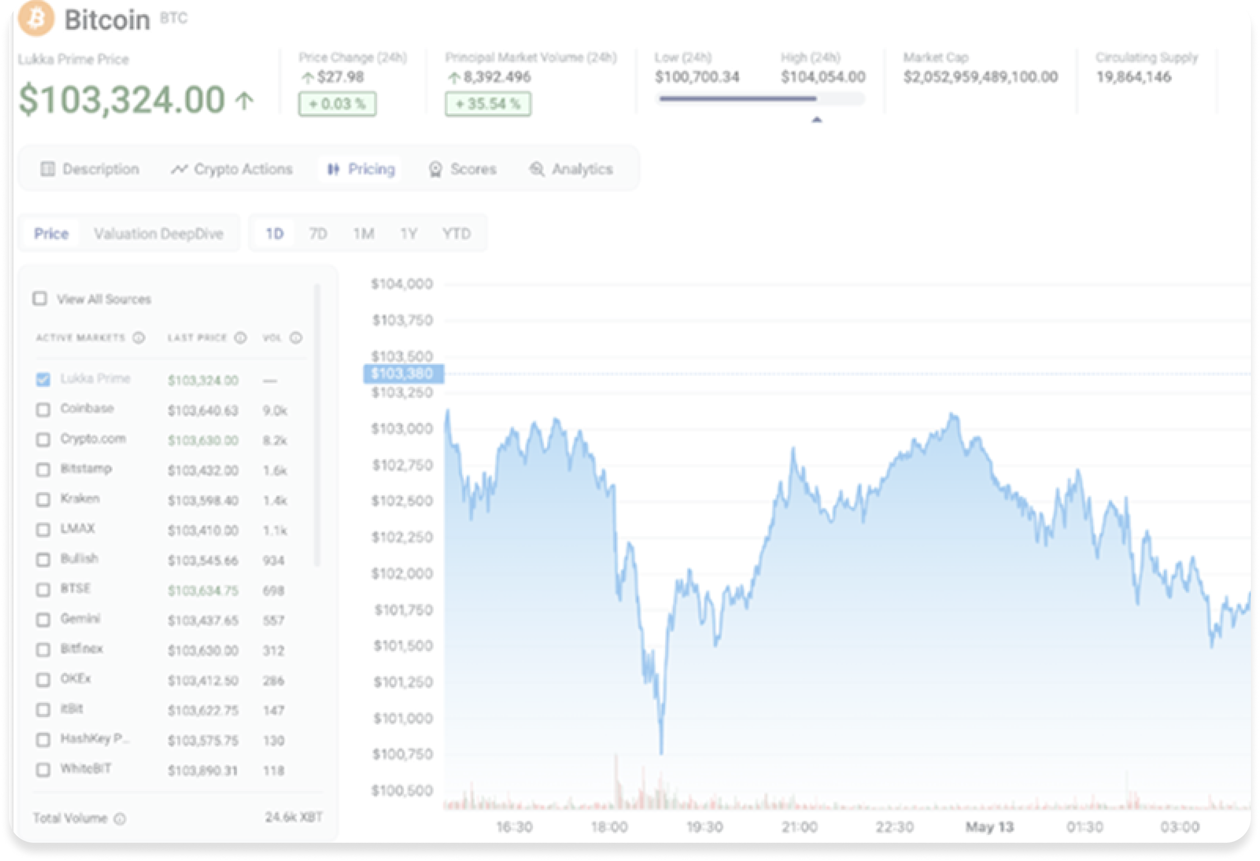1260x861 pixels.
Task: Open the Scores tab
Action: click(x=462, y=169)
